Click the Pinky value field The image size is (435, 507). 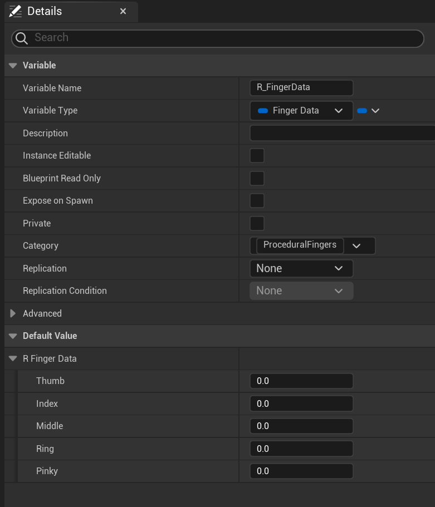tap(301, 471)
